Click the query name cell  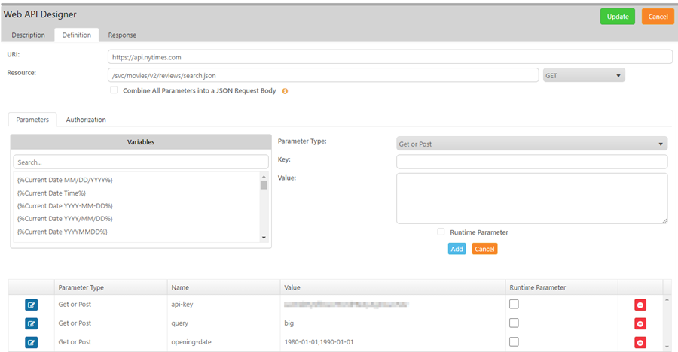224,323
